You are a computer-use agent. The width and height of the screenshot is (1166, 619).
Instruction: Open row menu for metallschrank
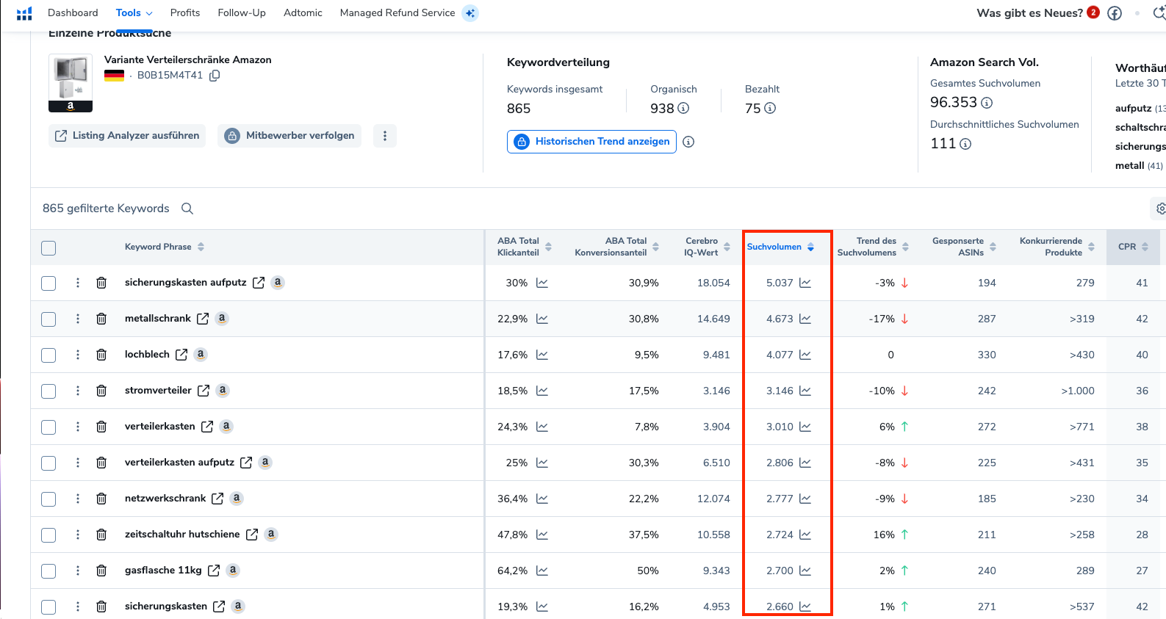click(x=78, y=319)
